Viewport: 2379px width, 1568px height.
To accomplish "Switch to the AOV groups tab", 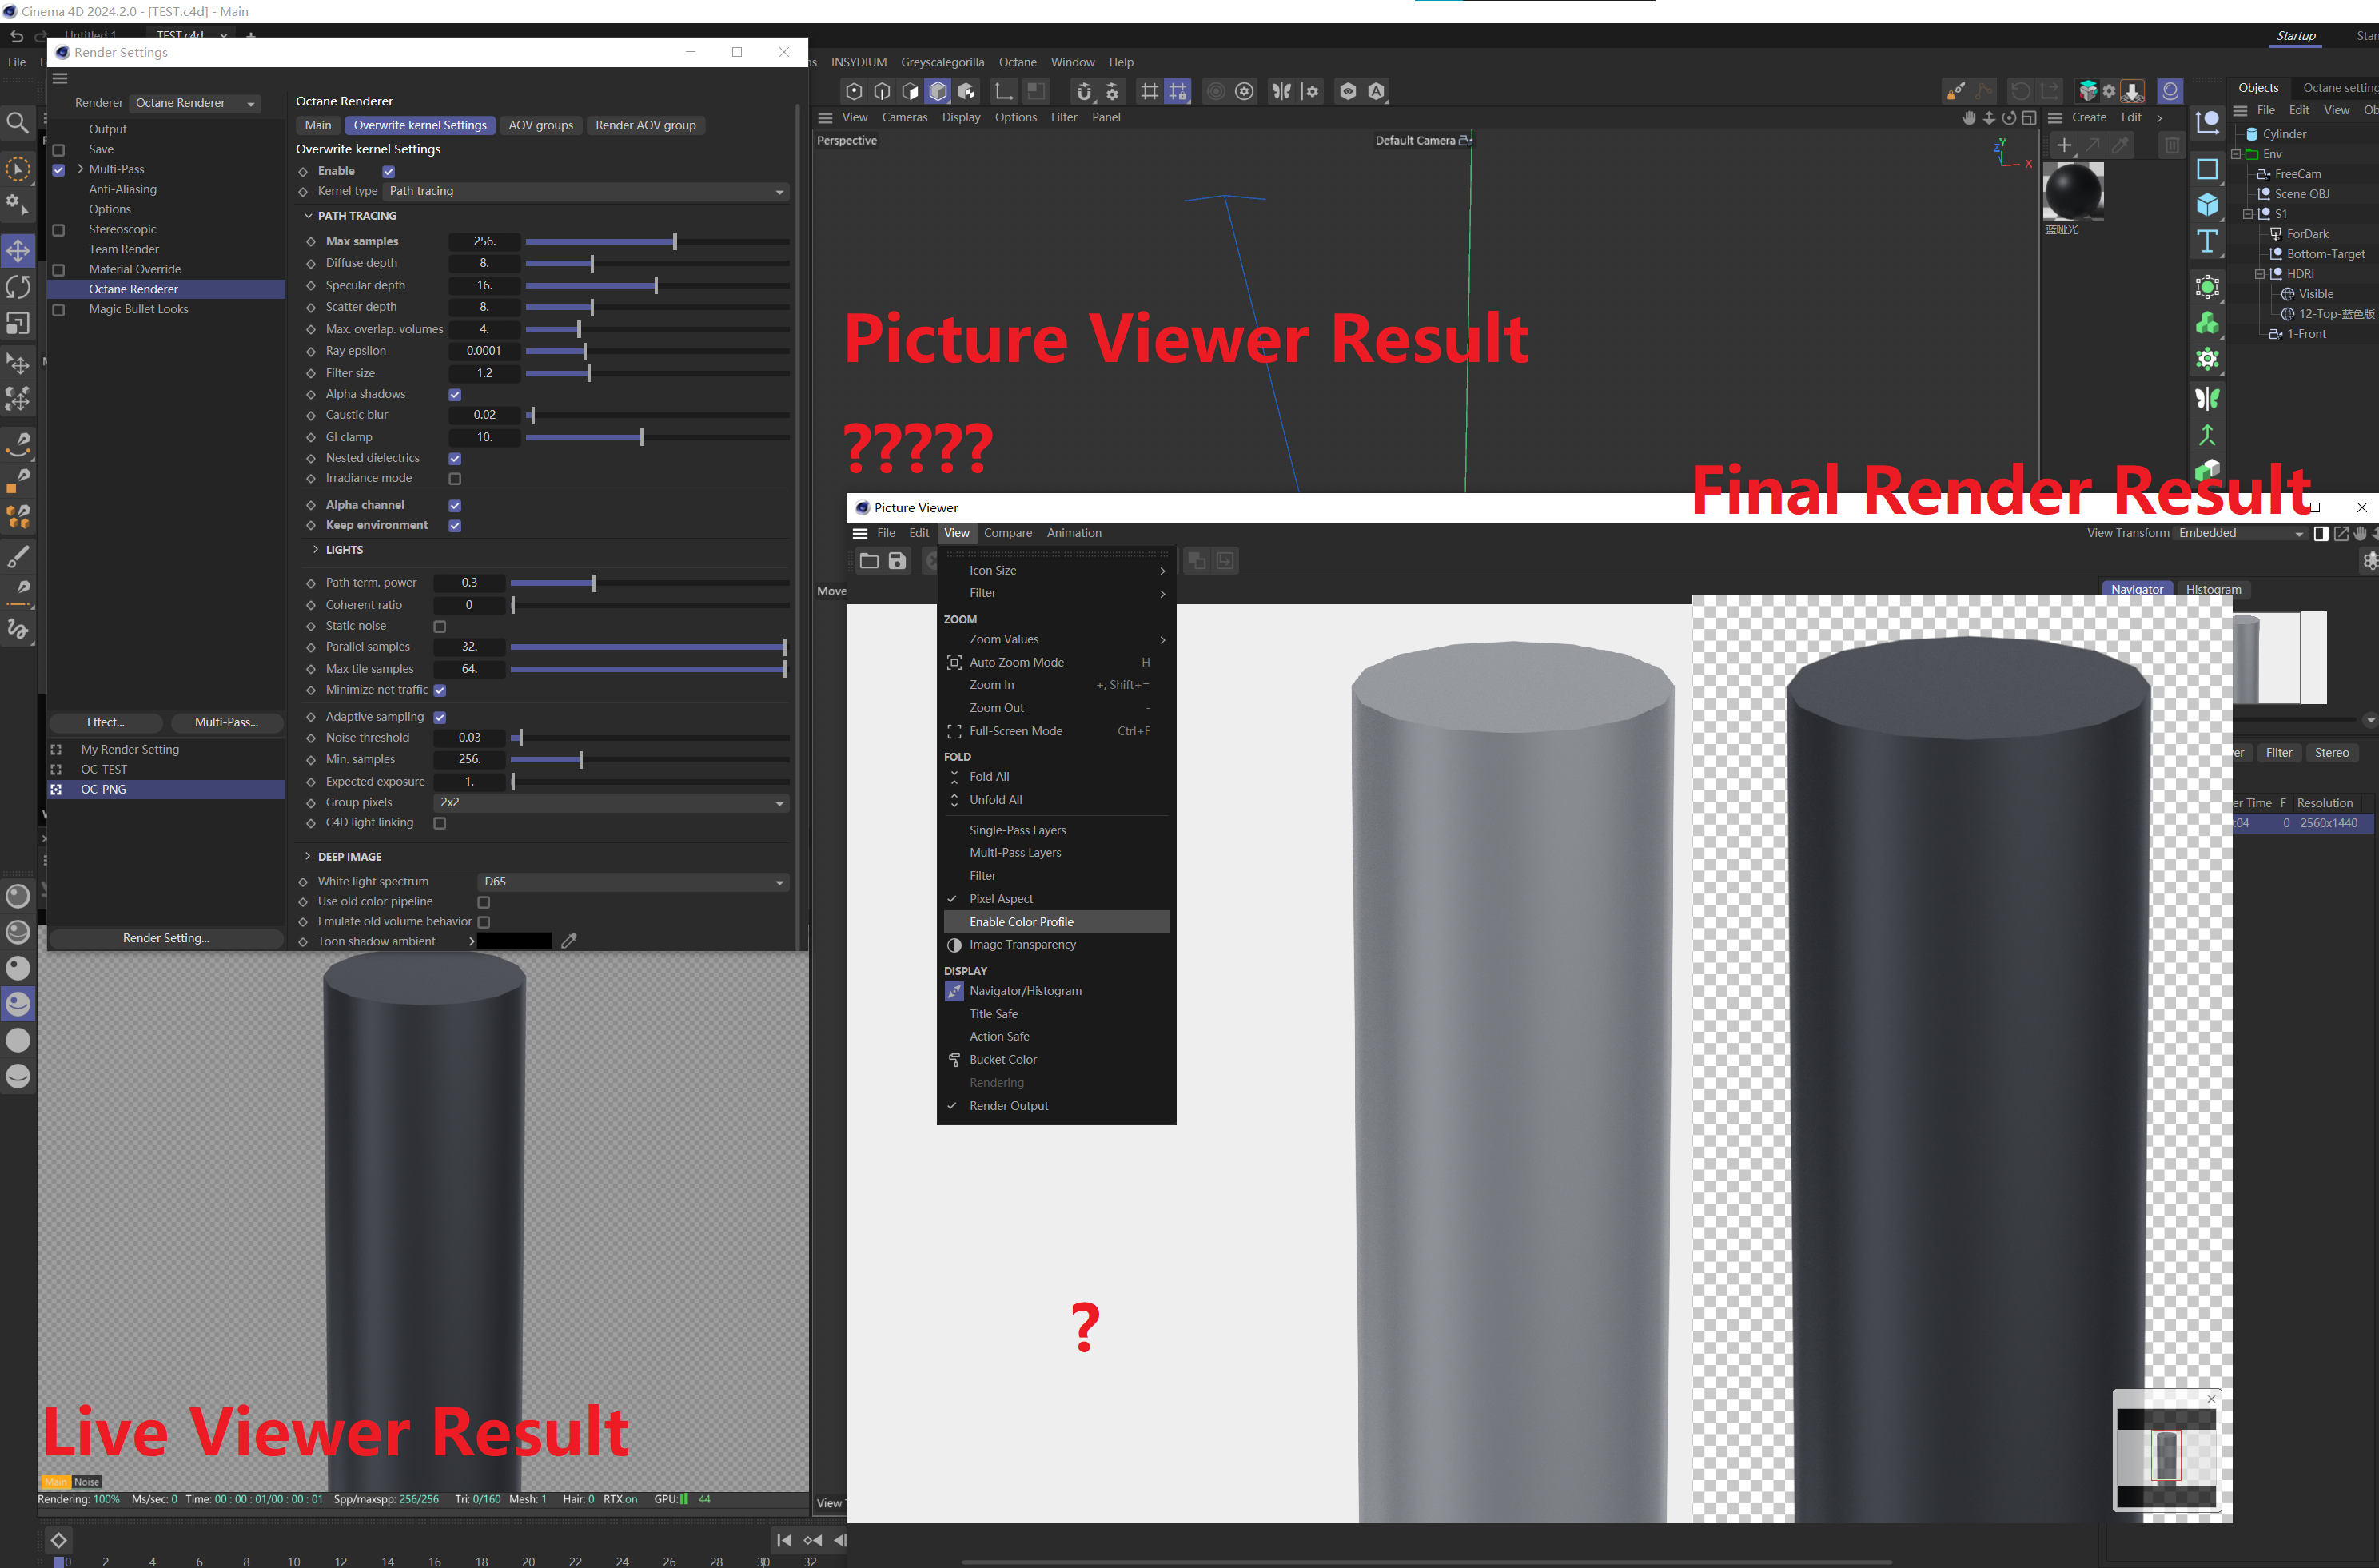I will point(540,125).
